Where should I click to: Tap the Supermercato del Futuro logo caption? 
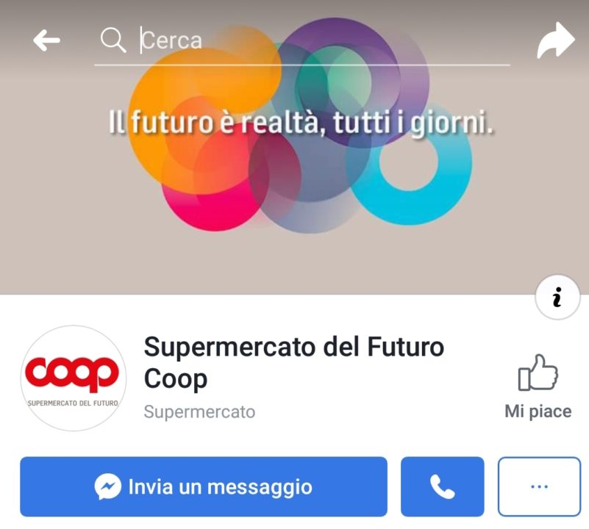pos(73,403)
